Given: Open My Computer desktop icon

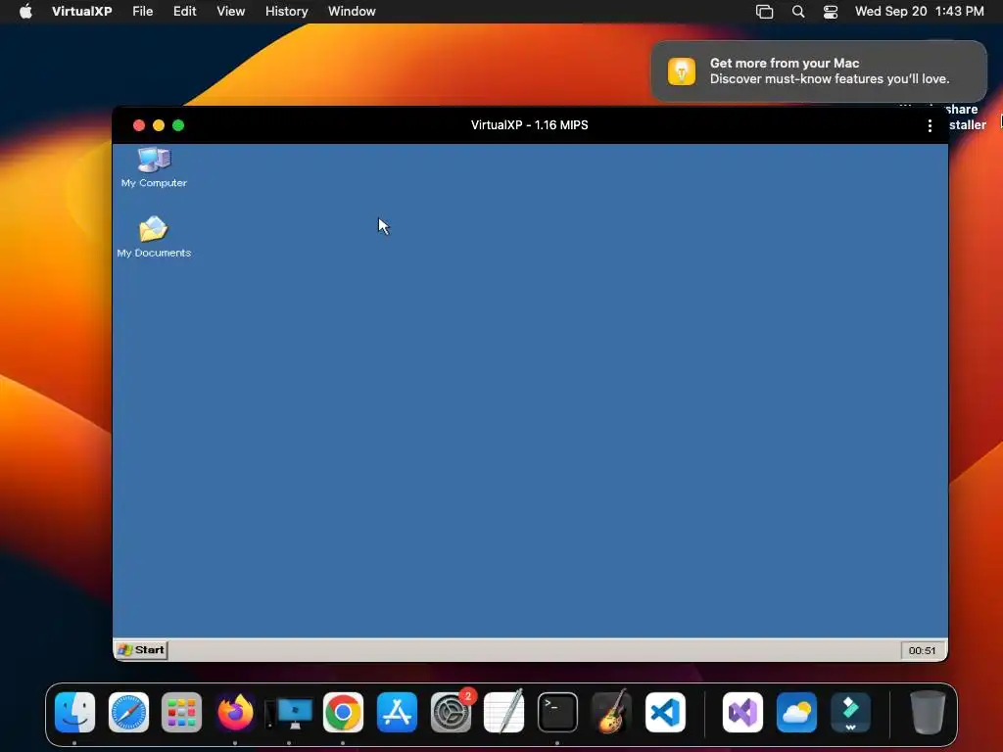Looking at the screenshot, I should [x=154, y=167].
